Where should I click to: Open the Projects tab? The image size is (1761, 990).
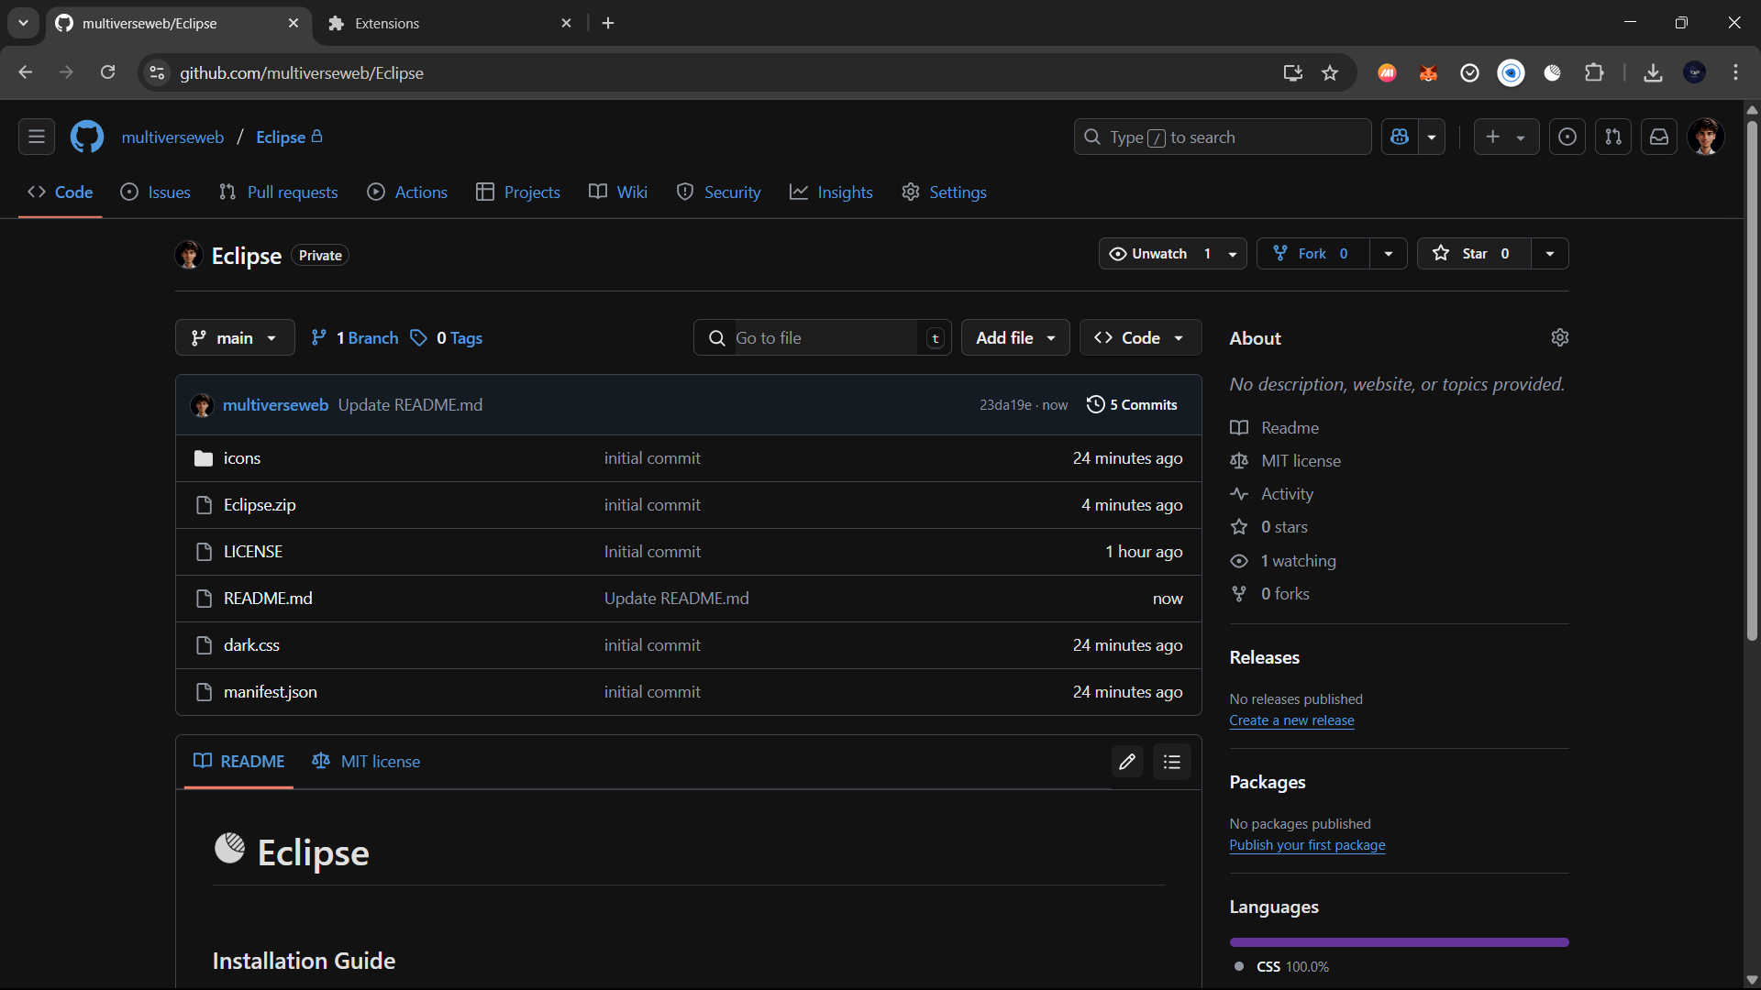(x=518, y=192)
